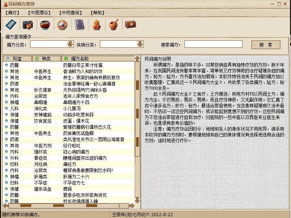This screenshot has height=218, width=291.
Task: Click the 搜索偏方 text input field
Action: 213,44
